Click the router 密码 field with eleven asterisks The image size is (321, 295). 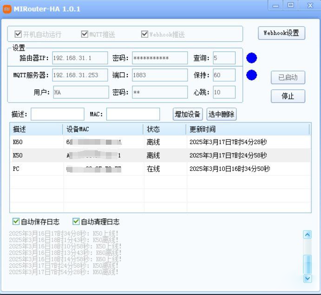click(x=160, y=58)
